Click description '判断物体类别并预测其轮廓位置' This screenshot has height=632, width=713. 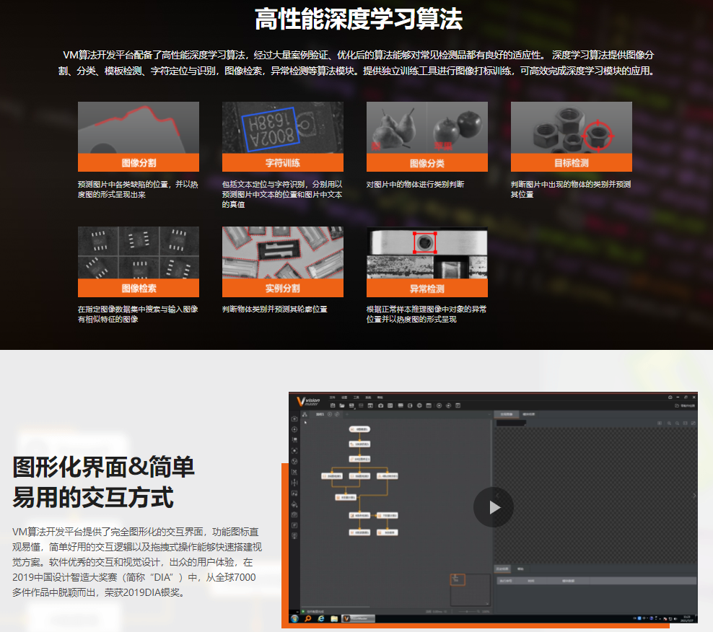pyautogui.click(x=275, y=310)
